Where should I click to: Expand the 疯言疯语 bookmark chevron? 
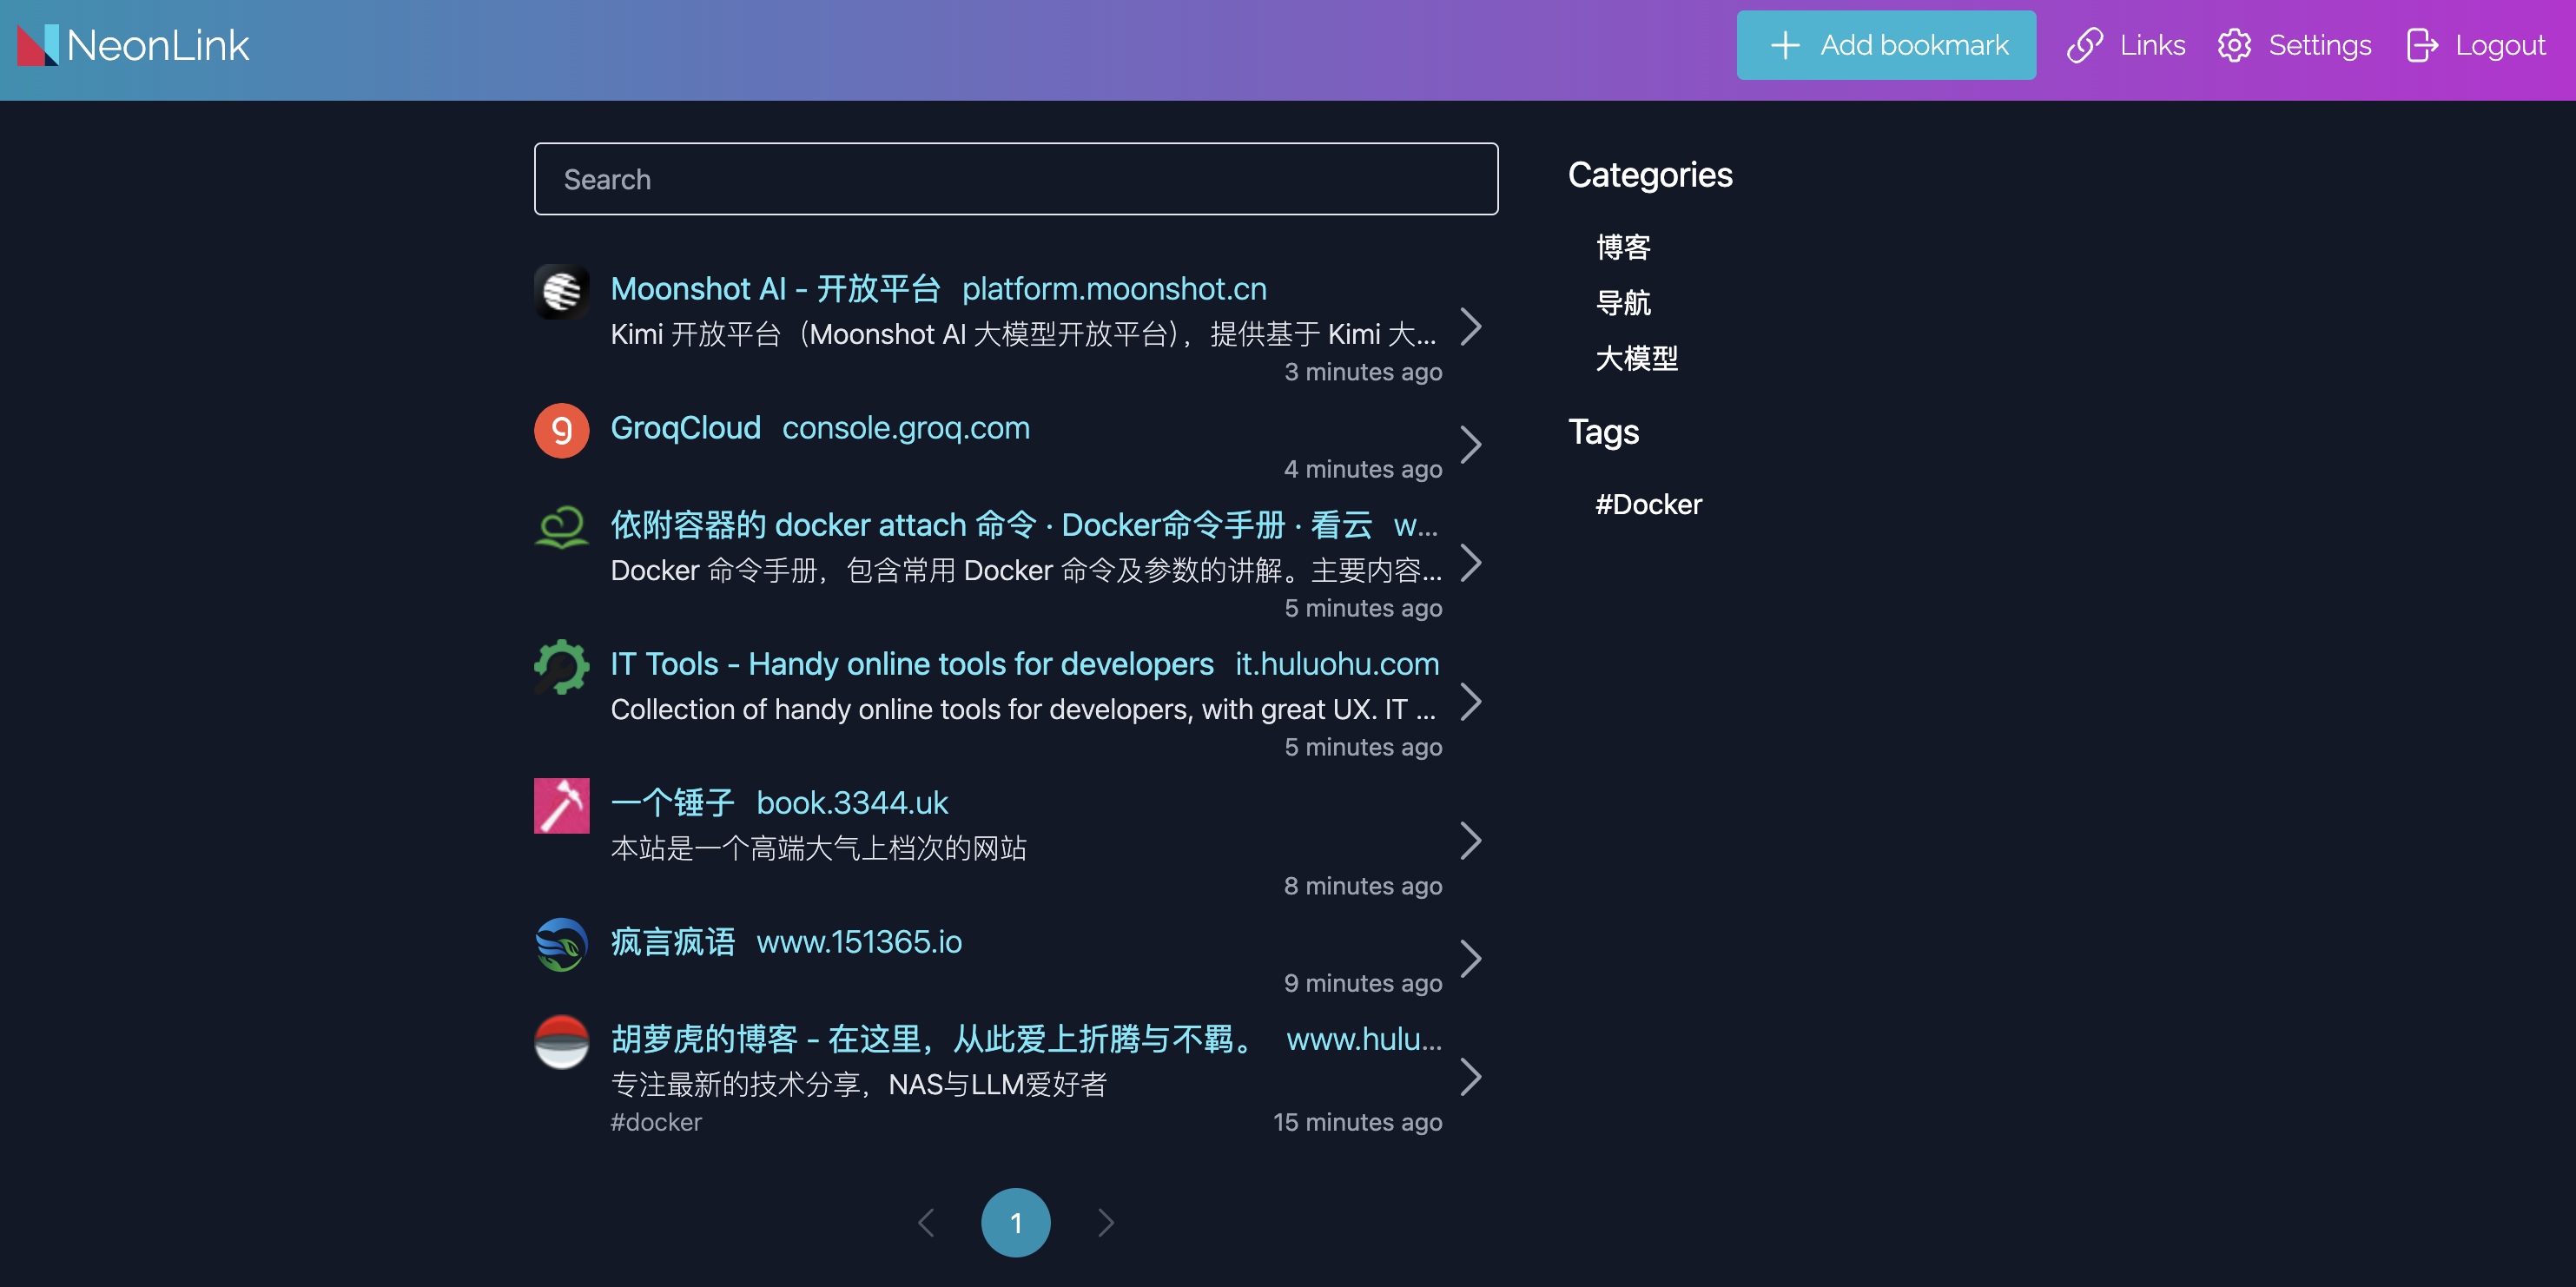(x=1470, y=959)
